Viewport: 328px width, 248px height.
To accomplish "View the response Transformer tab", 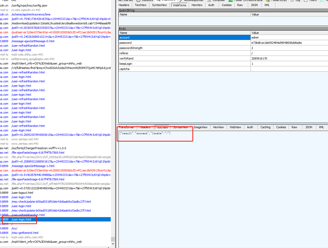I will 126,127.
